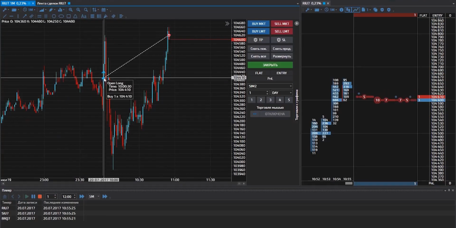Open the DAY order duration dropdown
Image resolution: width=456 pixels, height=228 pixels.
click(x=281, y=93)
